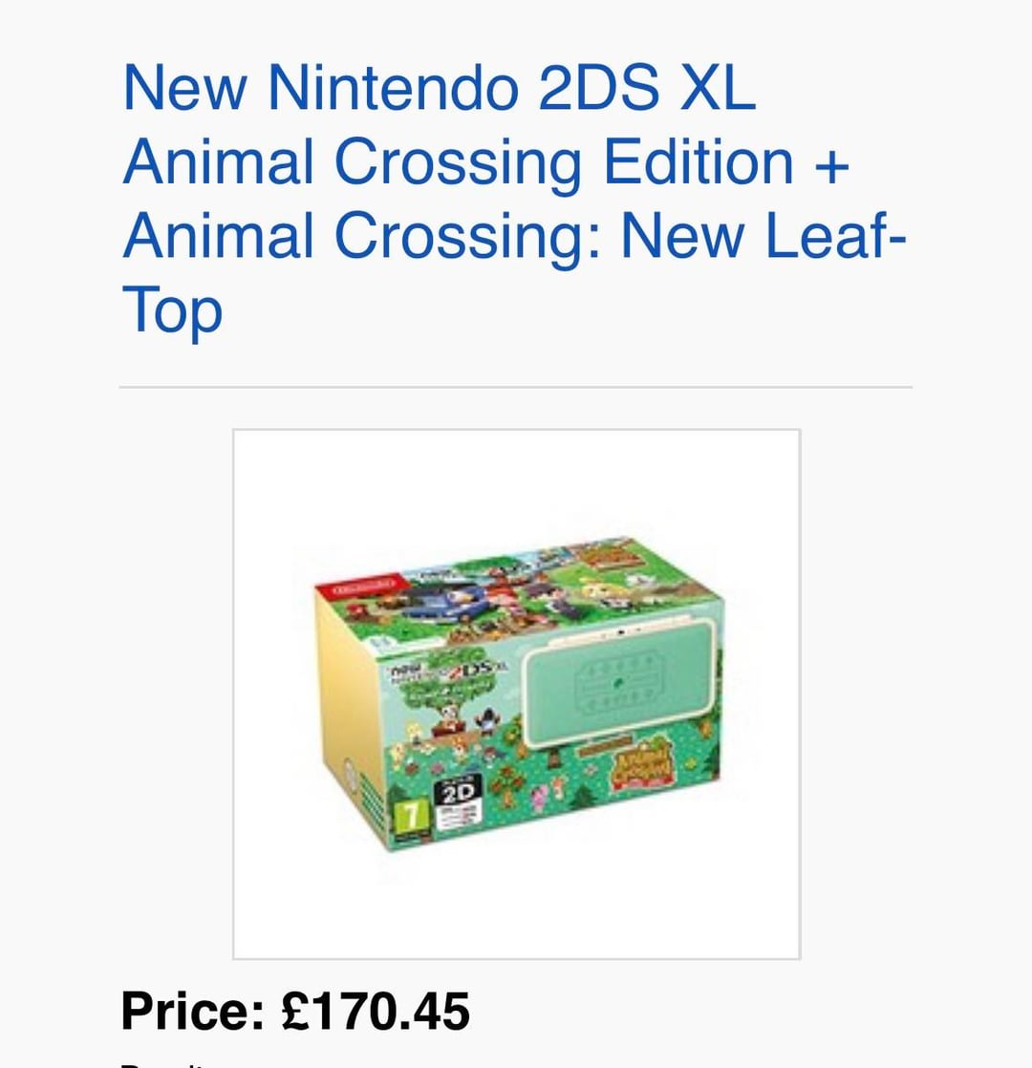Click Animal Crossing Edition + title line

pyautogui.click(x=485, y=162)
